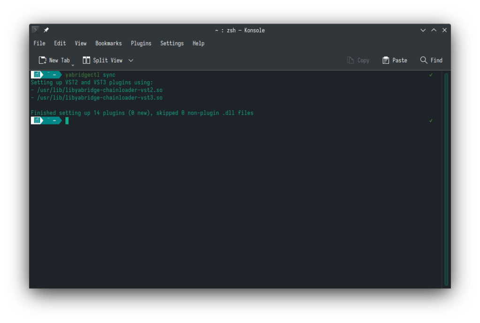480x323 pixels.
Task: Expand the Split View chevron menu
Action: 131,60
